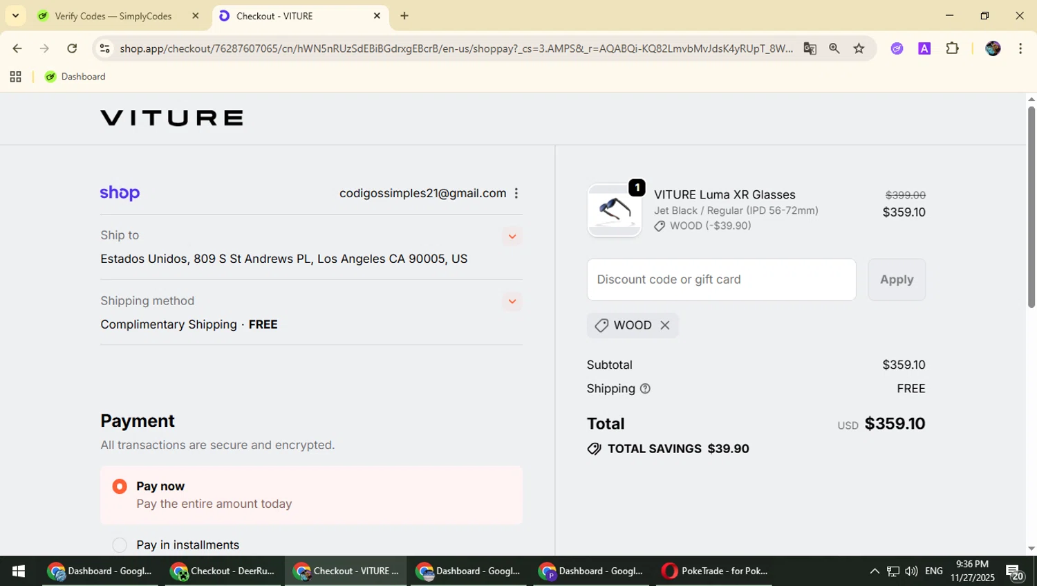This screenshot has width=1037, height=586.
Task: Open the zoom magnifier icon
Action: coord(834,48)
